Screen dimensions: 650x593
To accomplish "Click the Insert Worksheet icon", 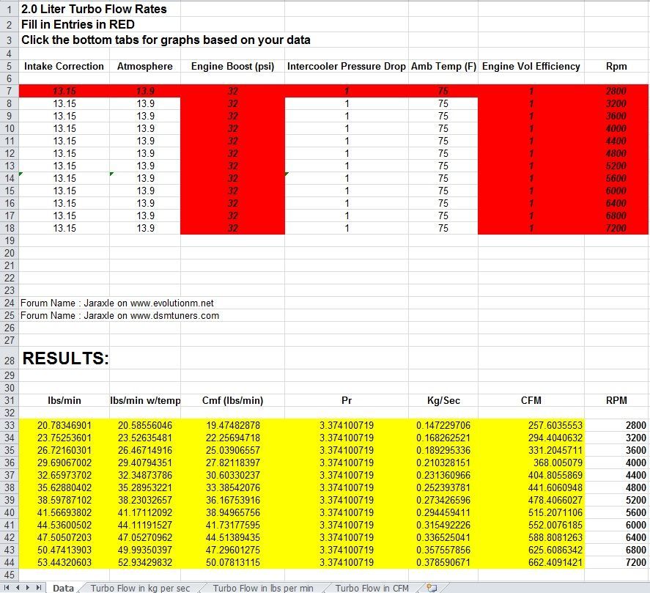I will (432, 587).
